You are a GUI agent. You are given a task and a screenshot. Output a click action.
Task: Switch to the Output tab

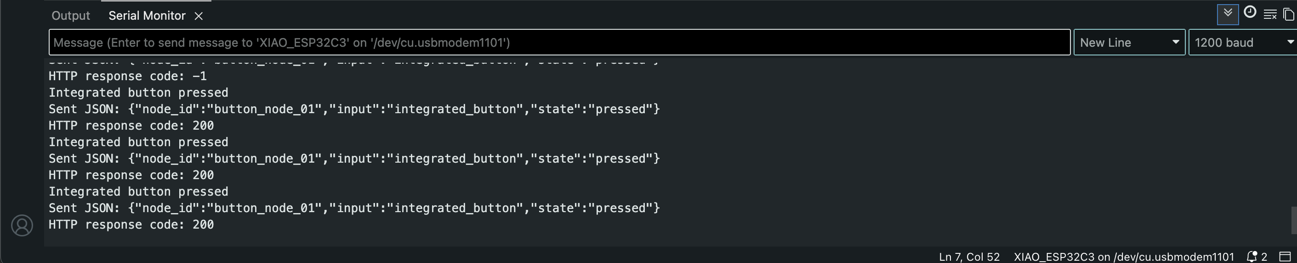[x=70, y=16]
